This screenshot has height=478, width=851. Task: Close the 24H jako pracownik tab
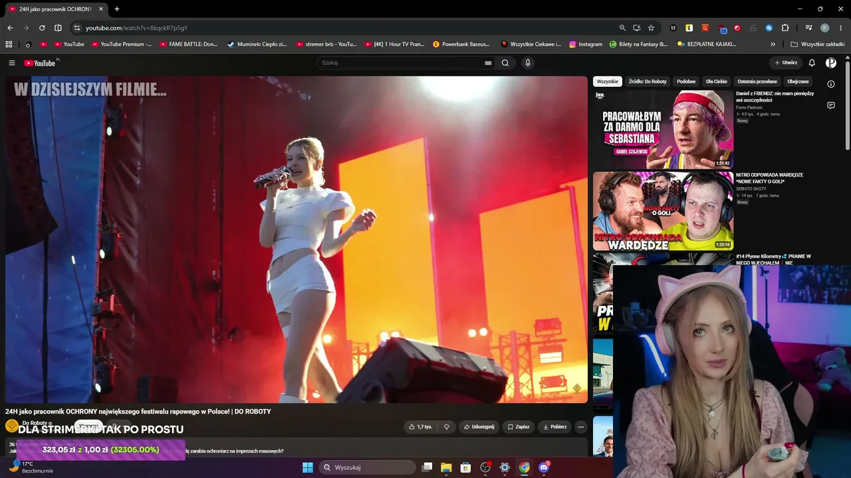coord(101,9)
